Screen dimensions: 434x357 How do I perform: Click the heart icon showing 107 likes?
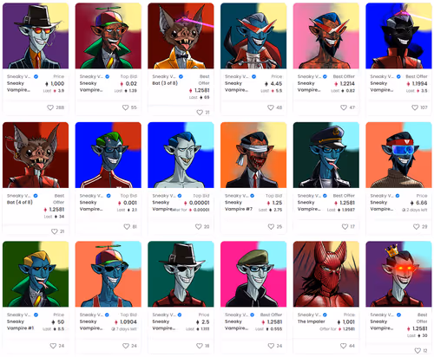click(x=415, y=107)
